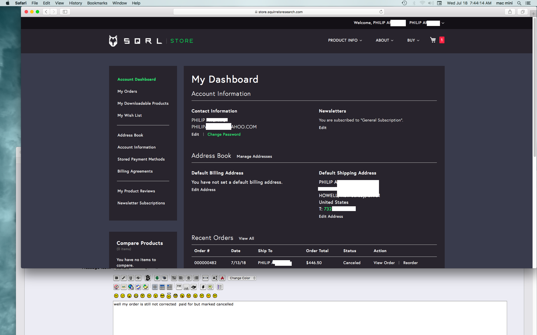Open Safari History menu
Image resolution: width=537 pixels, height=335 pixels.
pyautogui.click(x=76, y=3)
